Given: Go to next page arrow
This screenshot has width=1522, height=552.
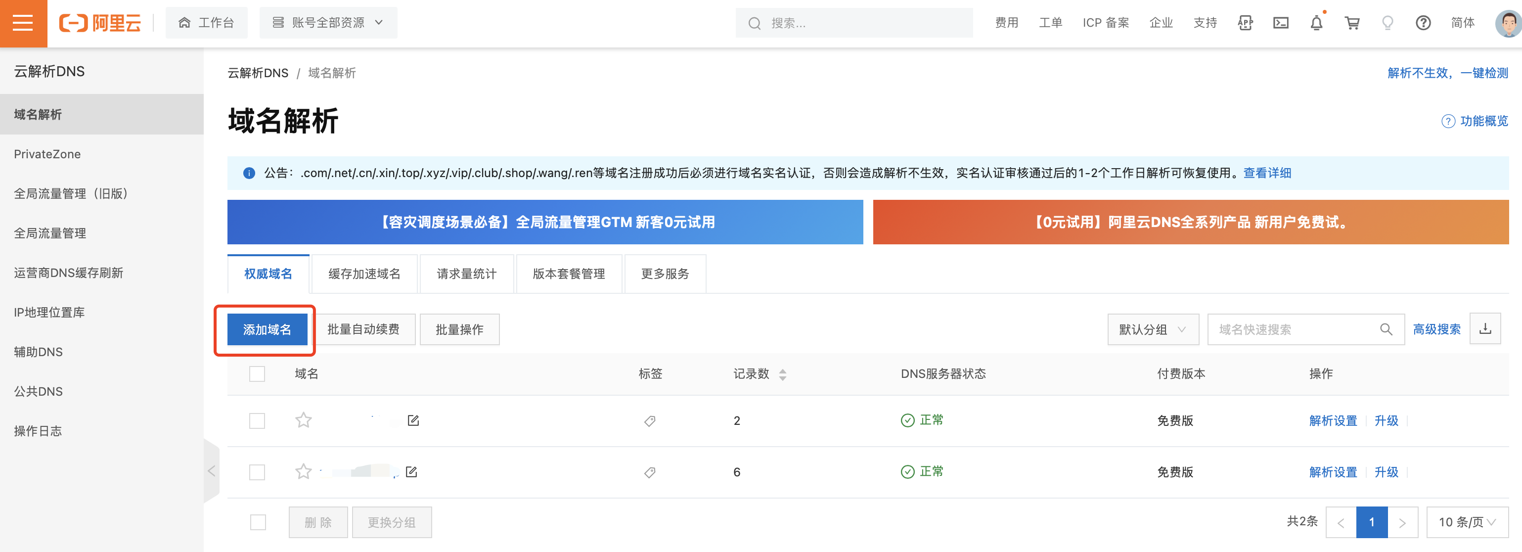Looking at the screenshot, I should click(x=1402, y=522).
